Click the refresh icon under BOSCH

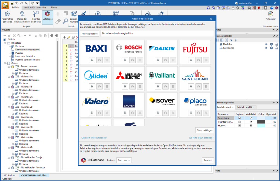133,60
